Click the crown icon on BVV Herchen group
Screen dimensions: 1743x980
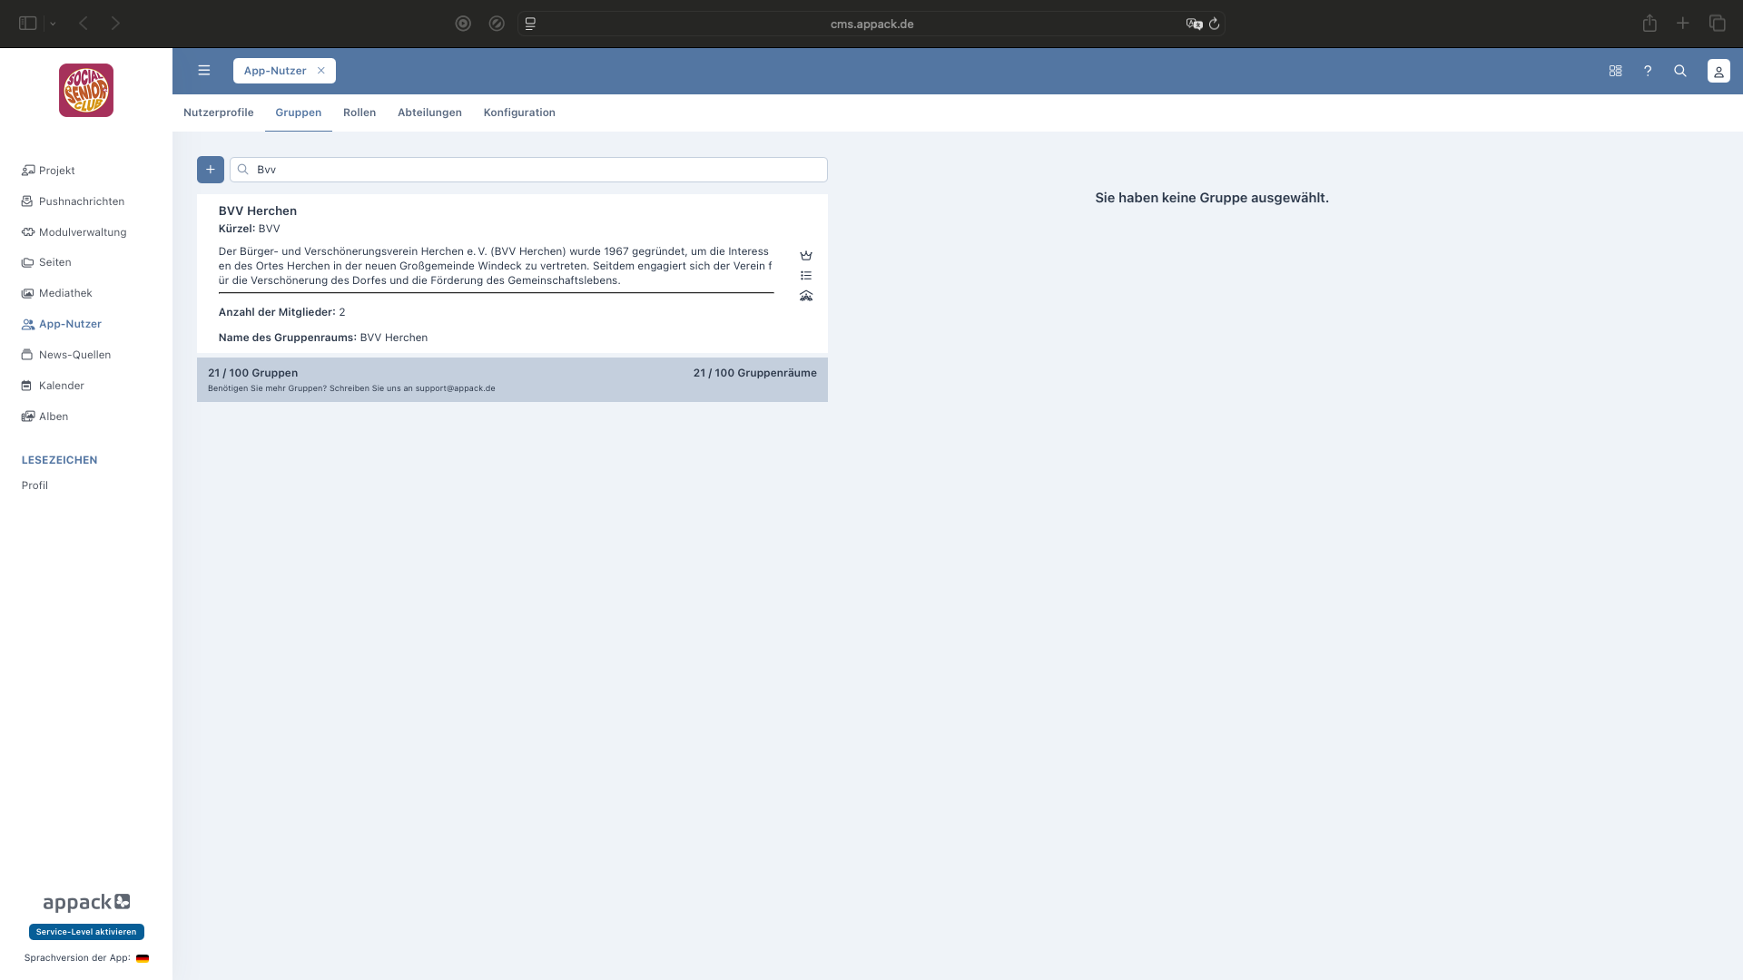[806, 256]
